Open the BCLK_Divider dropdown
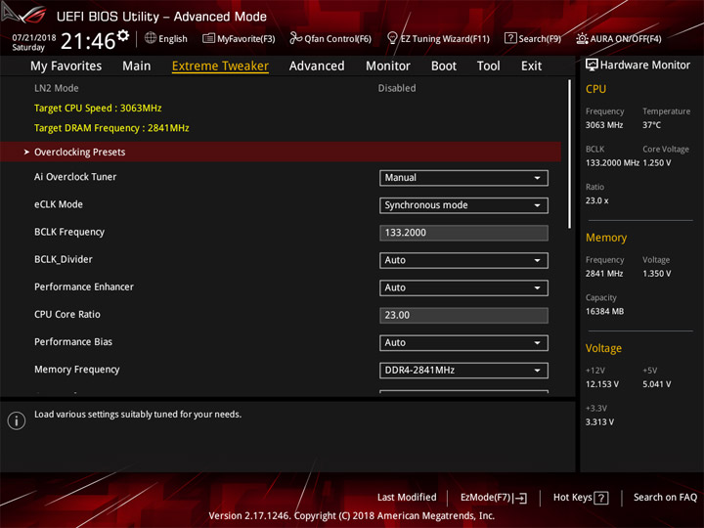The image size is (704, 528). click(463, 260)
